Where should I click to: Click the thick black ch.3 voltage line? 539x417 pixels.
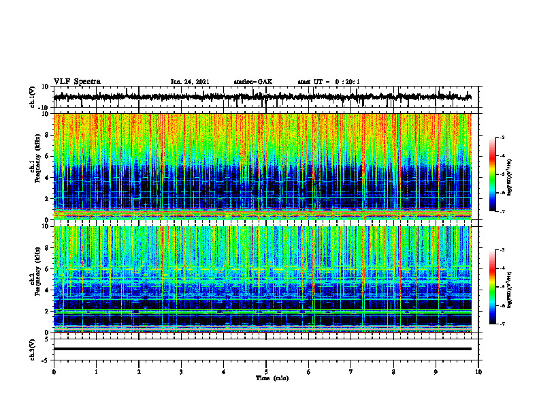(x=262, y=349)
